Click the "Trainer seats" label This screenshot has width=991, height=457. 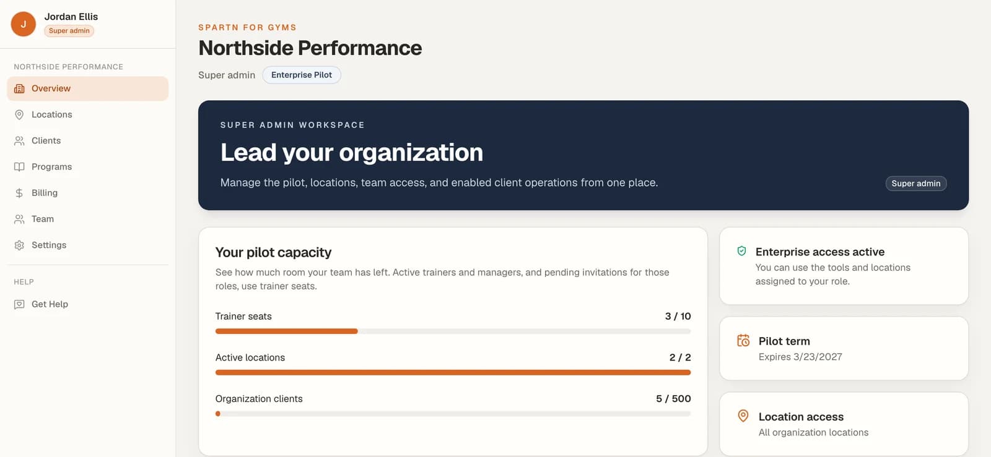(x=243, y=317)
